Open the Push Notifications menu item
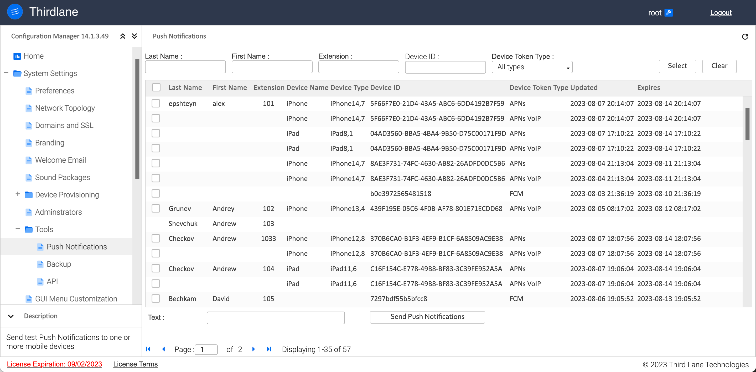The width and height of the screenshot is (756, 372). [x=77, y=246]
